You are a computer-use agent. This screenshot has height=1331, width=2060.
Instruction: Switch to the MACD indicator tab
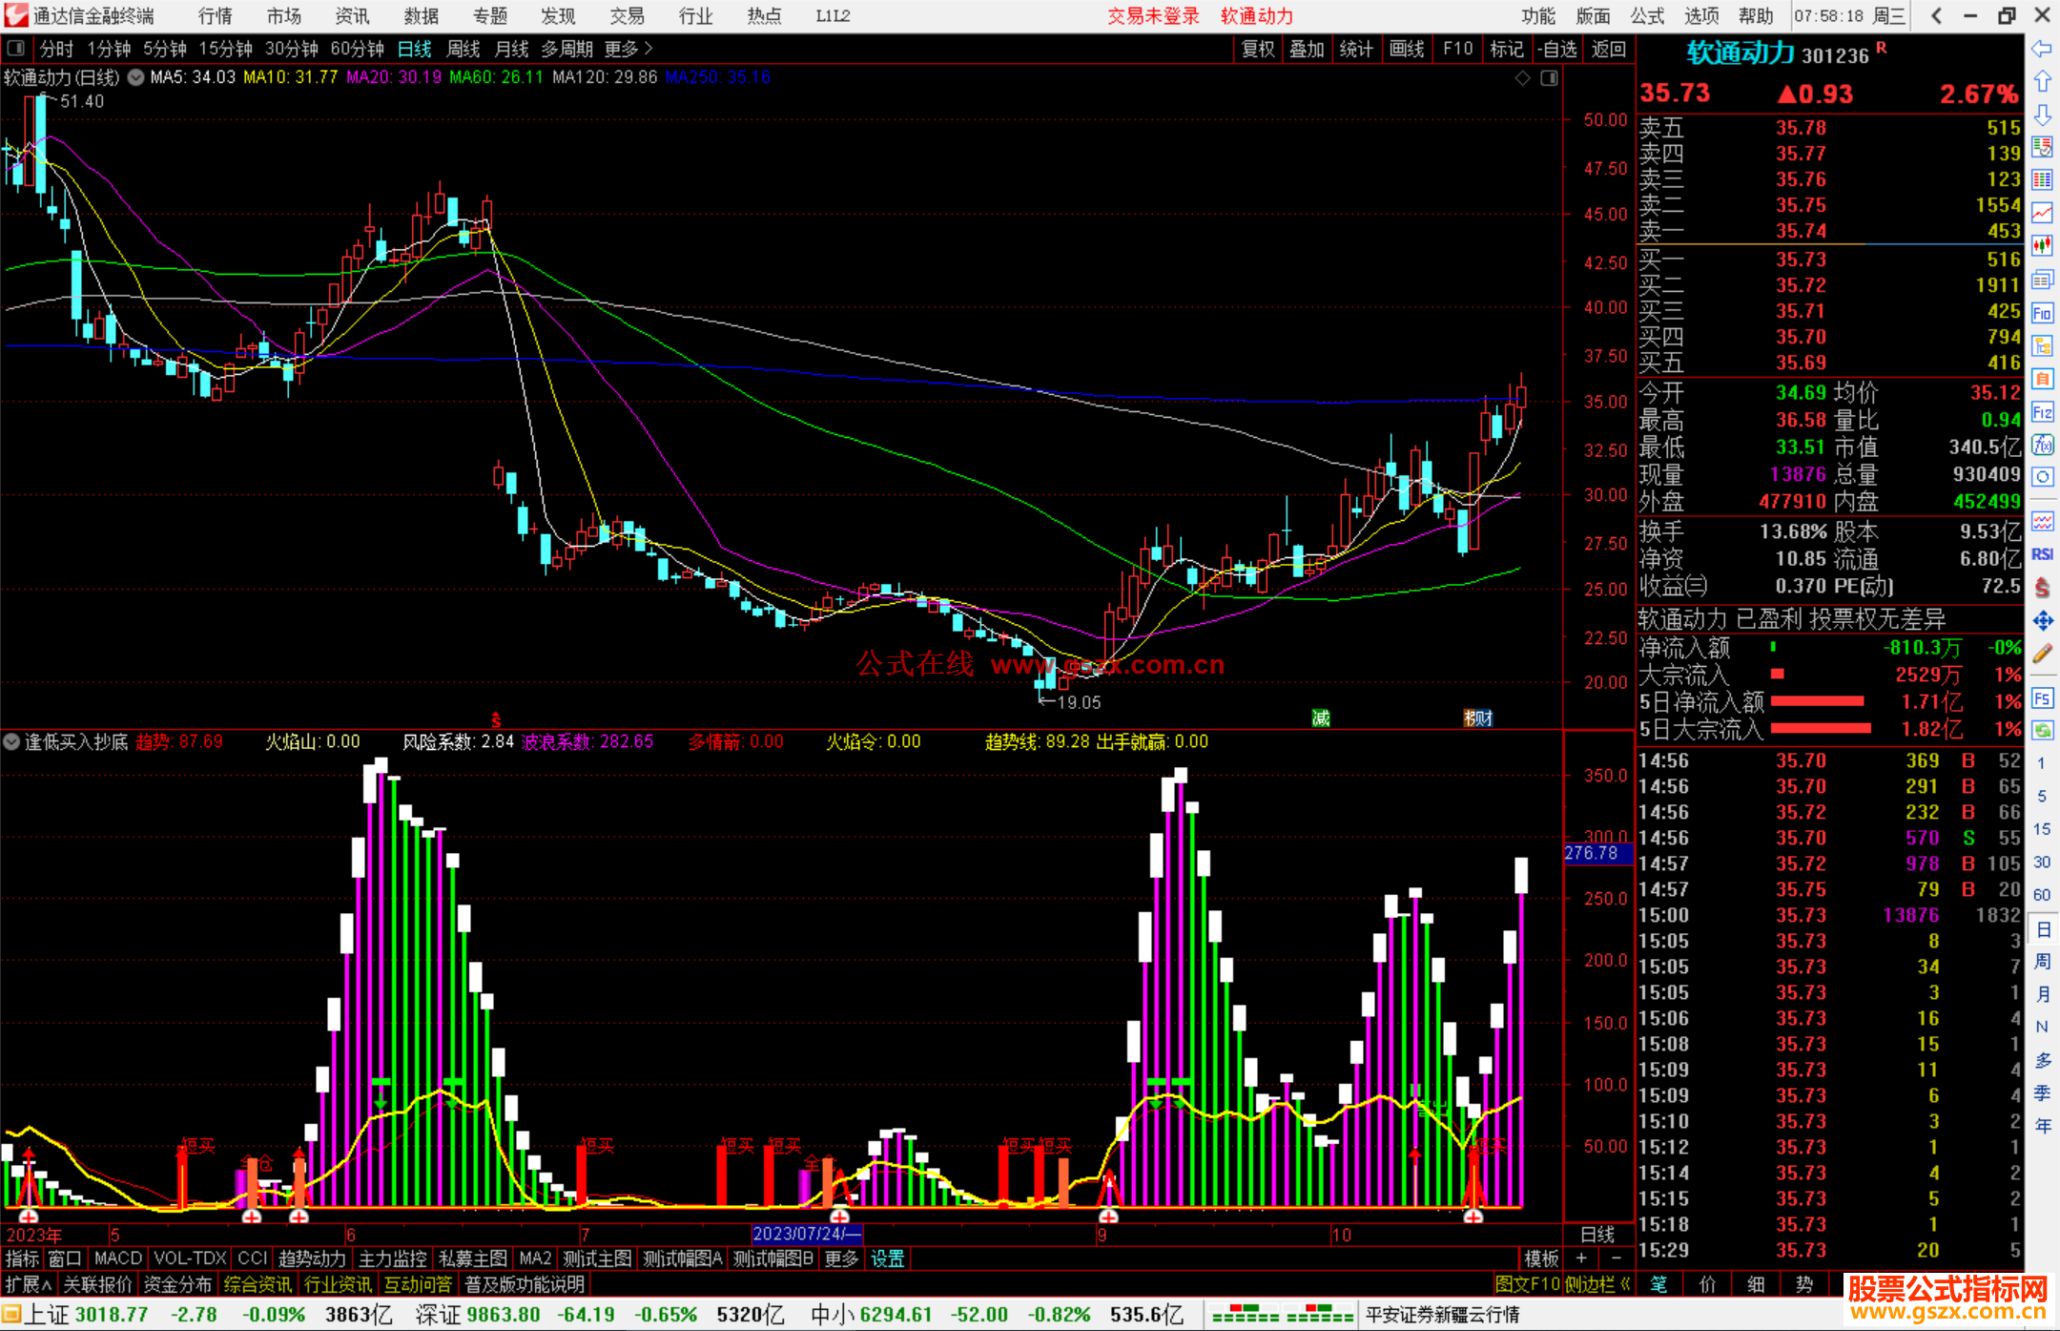[117, 1258]
